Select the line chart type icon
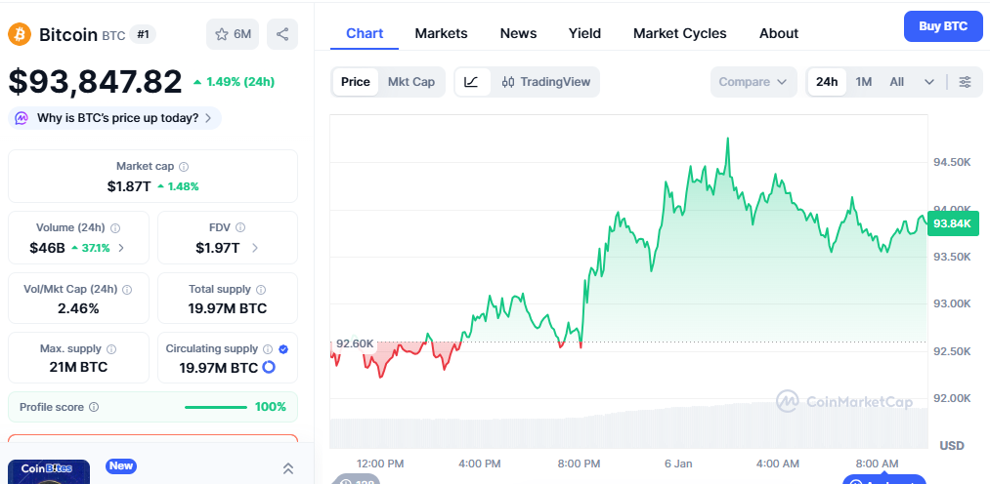Screen dimensions: 990x484 472,82
